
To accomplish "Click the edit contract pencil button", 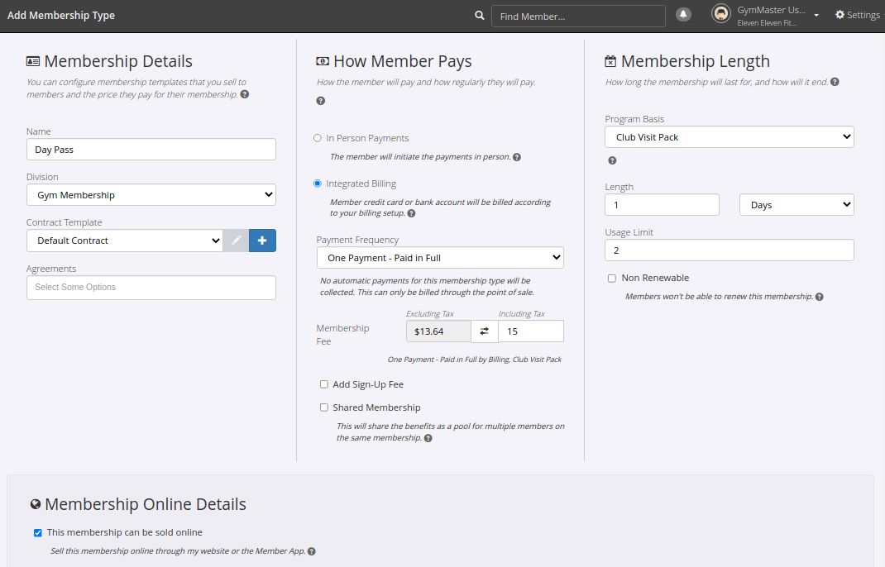I will pos(236,241).
